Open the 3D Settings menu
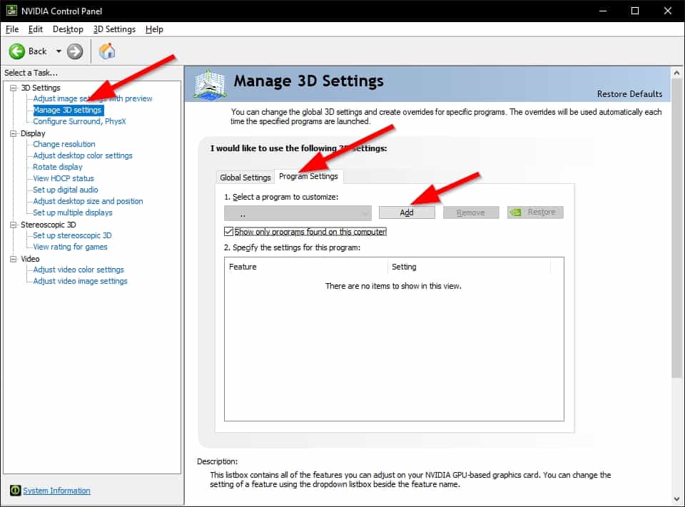Viewport: 685px width, 507px height. 114,29
